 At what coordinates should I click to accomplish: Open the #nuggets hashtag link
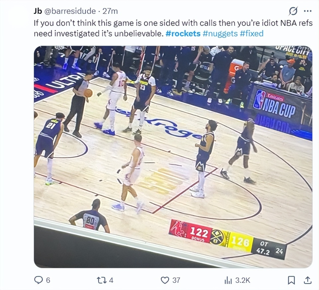[x=220, y=33]
